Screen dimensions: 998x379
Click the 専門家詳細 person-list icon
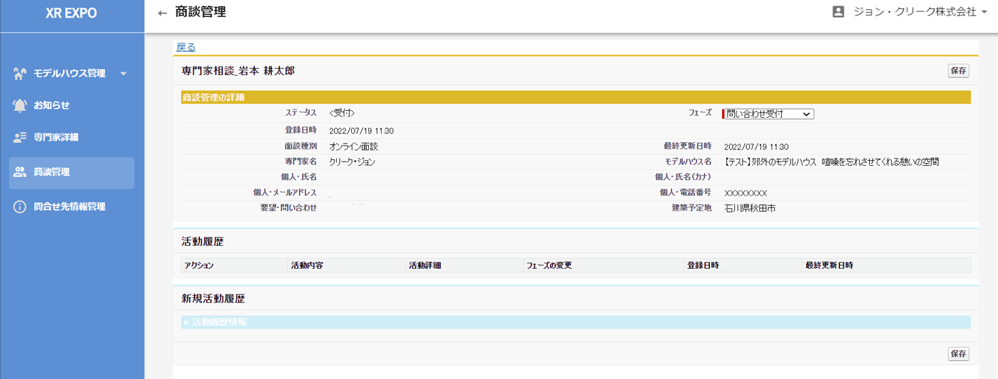coord(20,137)
